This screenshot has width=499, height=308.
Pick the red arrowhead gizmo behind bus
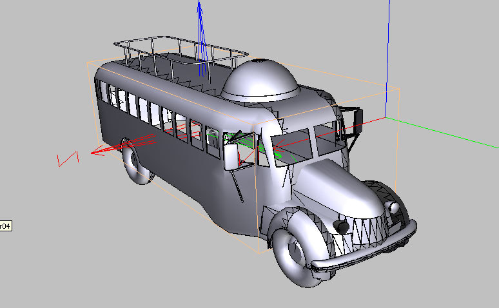point(100,152)
